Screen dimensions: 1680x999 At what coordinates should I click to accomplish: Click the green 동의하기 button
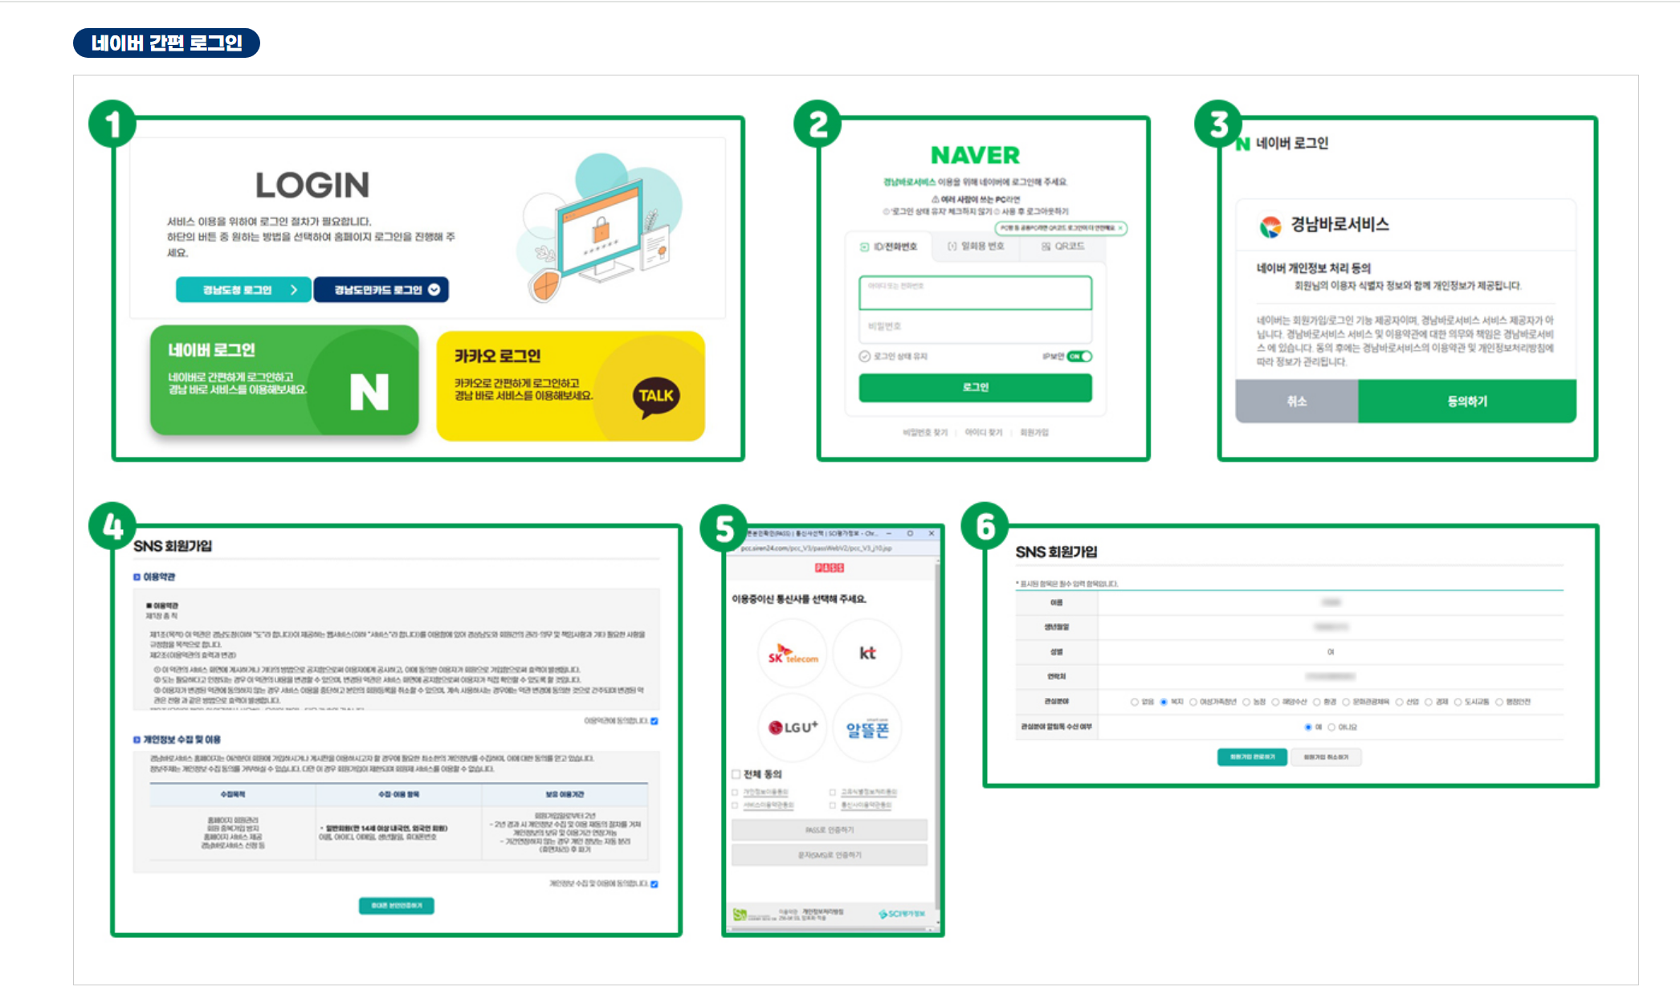click(x=1466, y=401)
